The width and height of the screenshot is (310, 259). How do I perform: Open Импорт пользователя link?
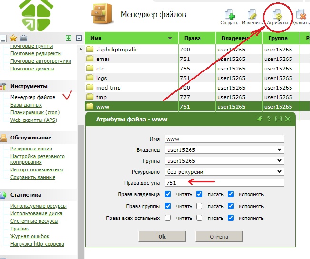point(37,169)
